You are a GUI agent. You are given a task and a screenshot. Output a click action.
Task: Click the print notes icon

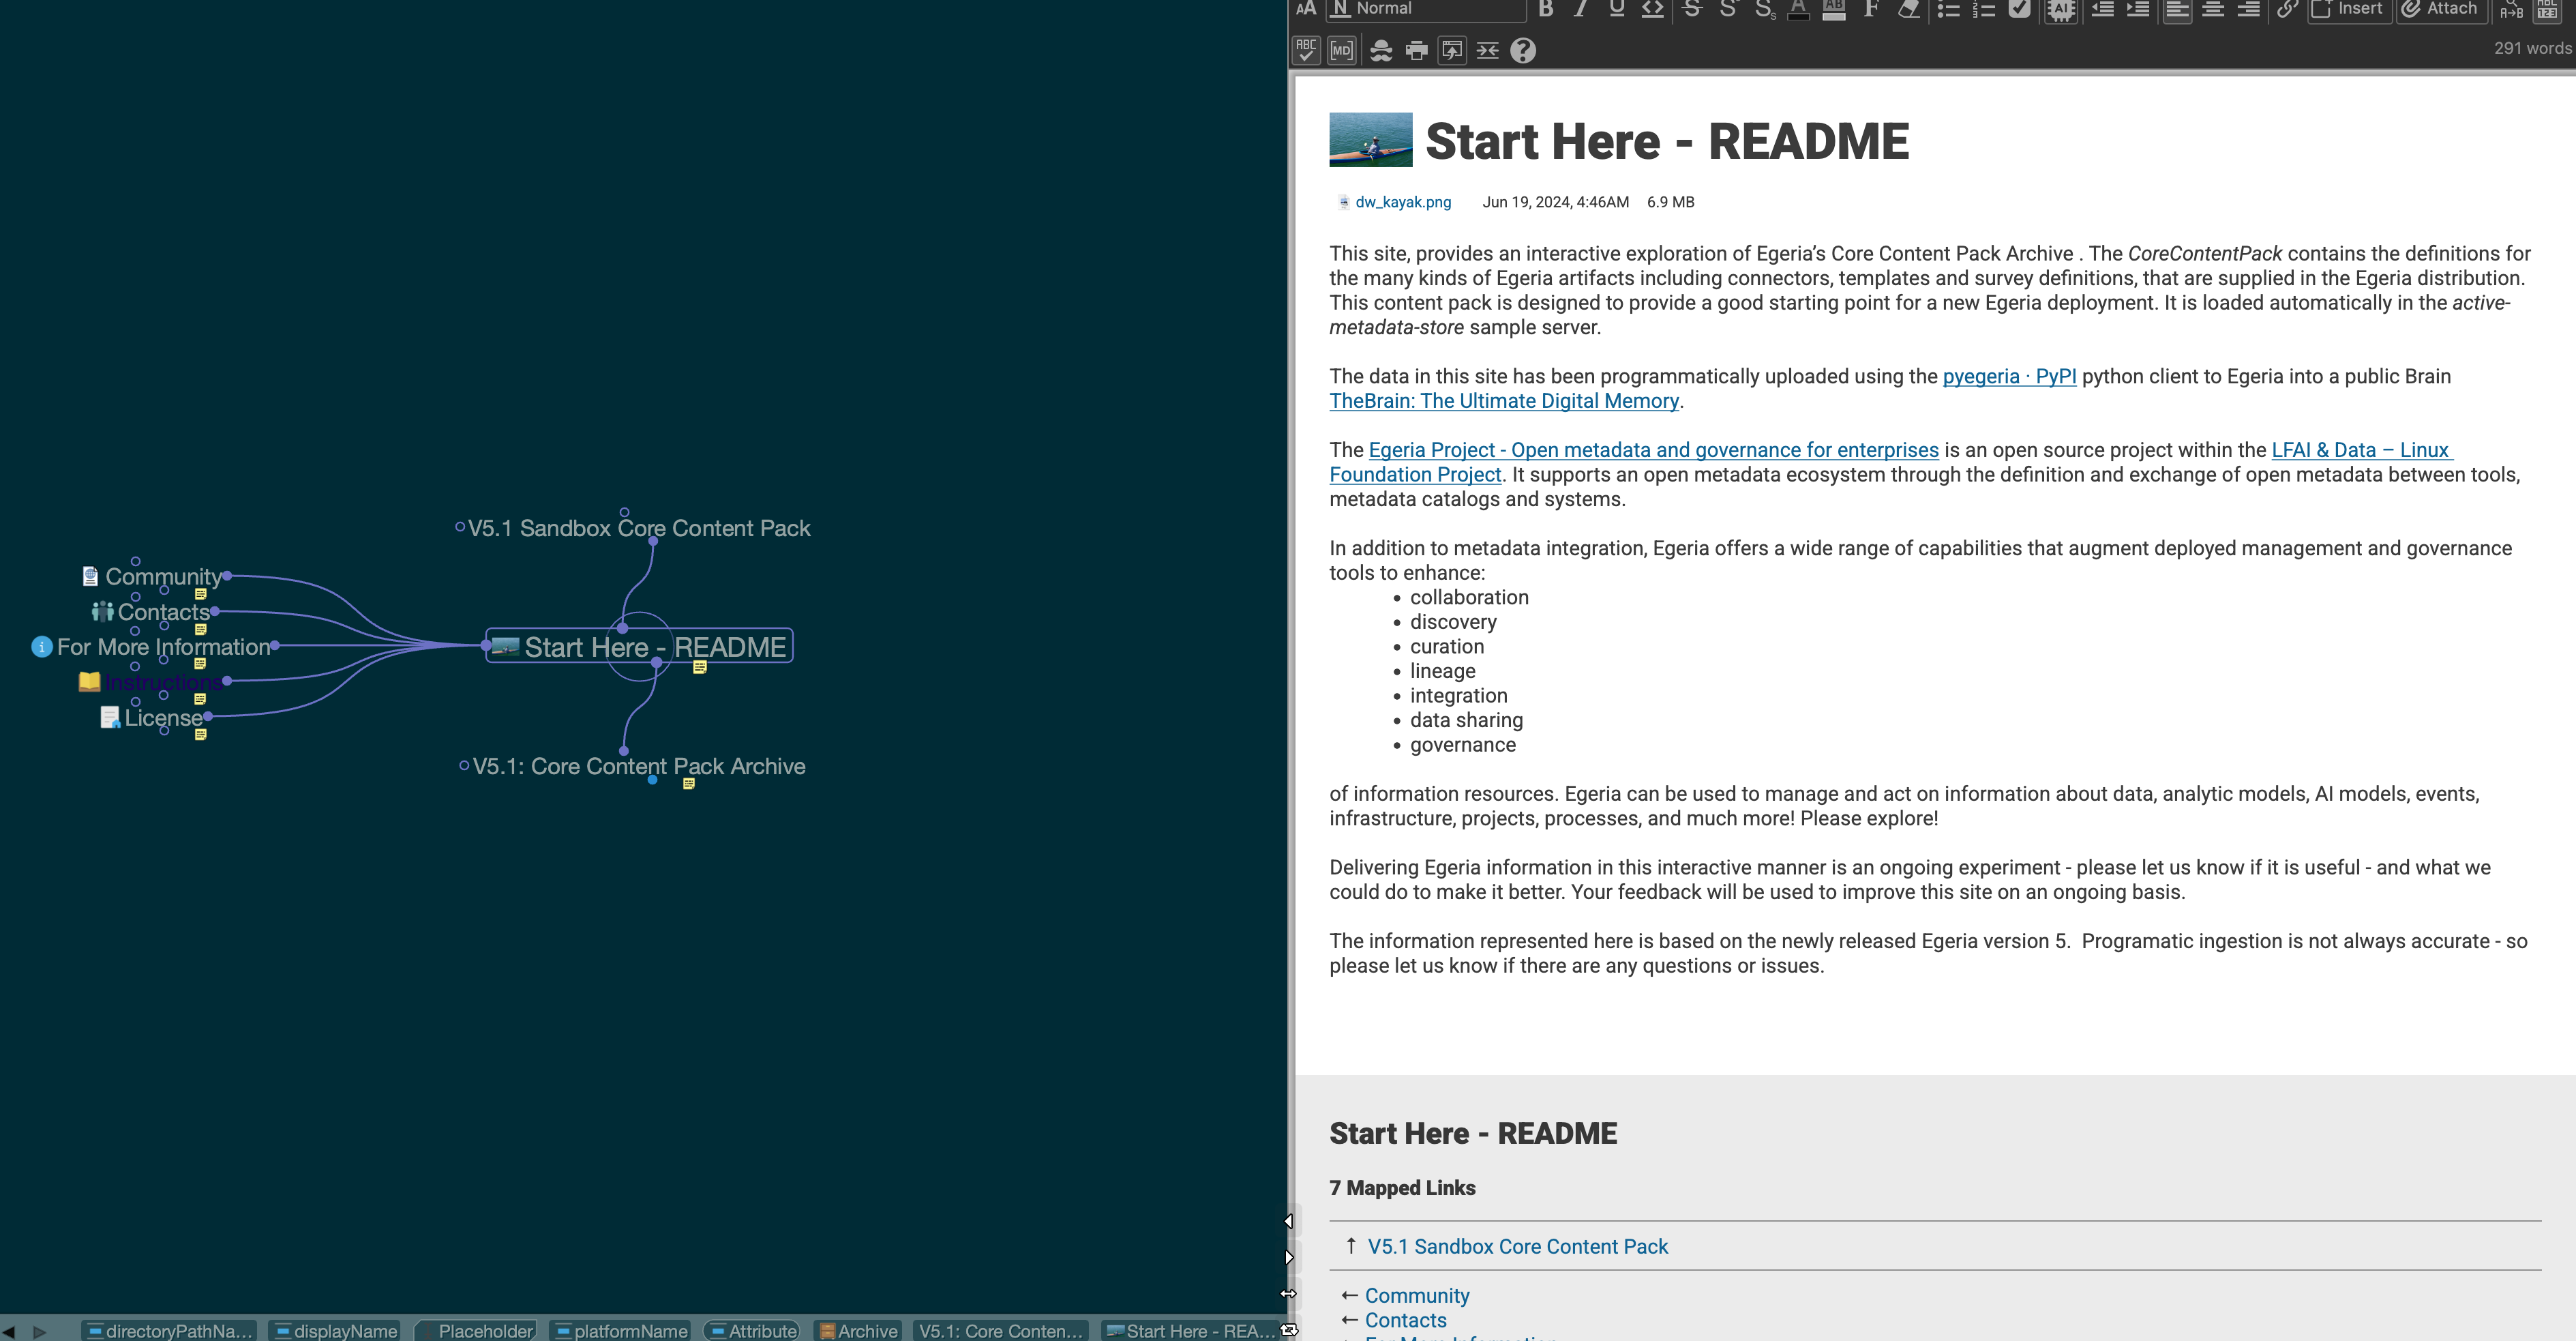click(x=1416, y=50)
